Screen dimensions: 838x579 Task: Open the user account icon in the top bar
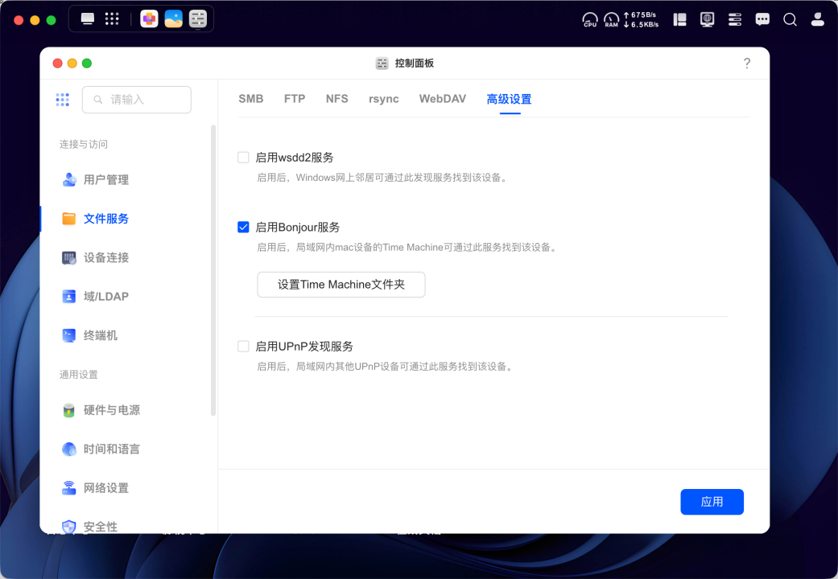click(x=818, y=20)
